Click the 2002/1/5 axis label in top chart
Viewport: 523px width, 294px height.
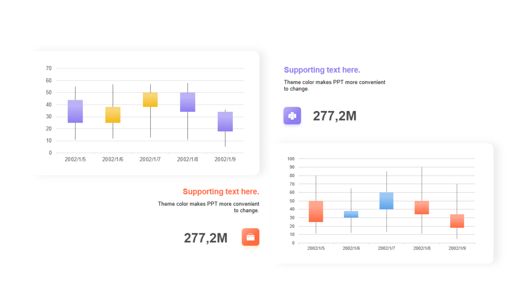point(75,159)
